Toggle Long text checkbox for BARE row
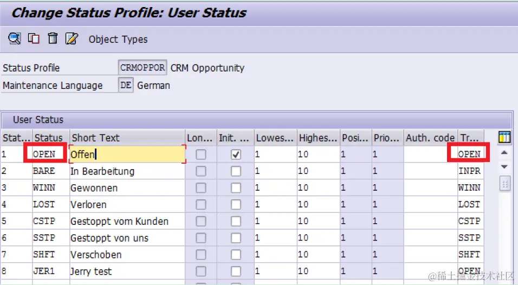Screen dimensions: 518x285 click(x=201, y=171)
